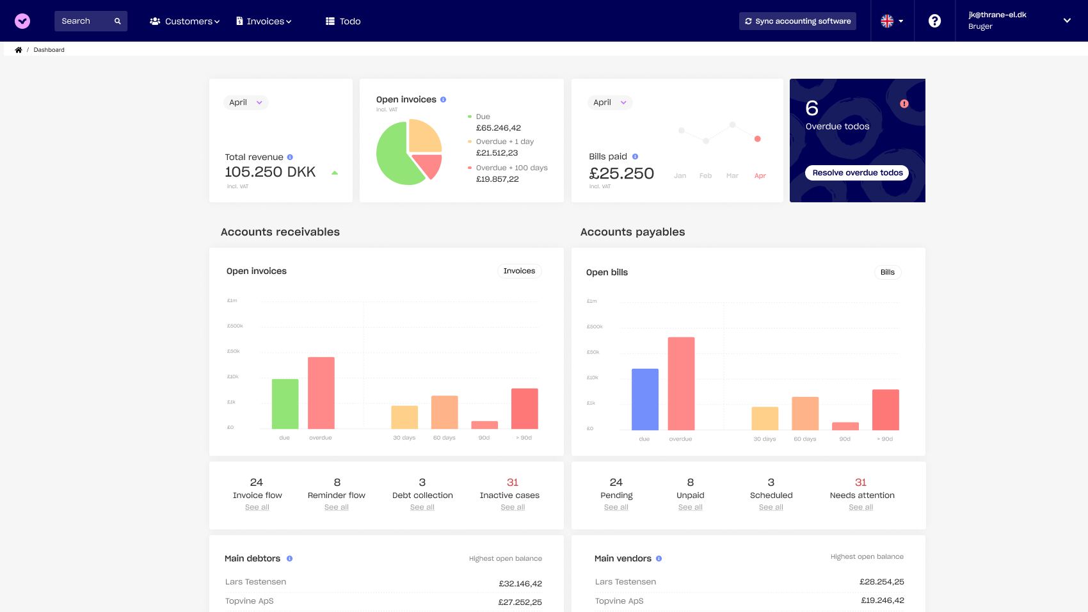Expand the user account menu chevron
The image size is (1088, 612).
[1067, 20]
